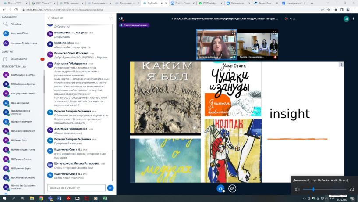Image resolution: width=358 pixels, height=202 pixels.
Task: Open the presentation slide options menu
Action: tap(341, 65)
